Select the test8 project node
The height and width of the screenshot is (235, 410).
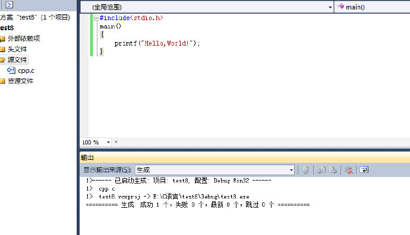pyautogui.click(x=7, y=28)
